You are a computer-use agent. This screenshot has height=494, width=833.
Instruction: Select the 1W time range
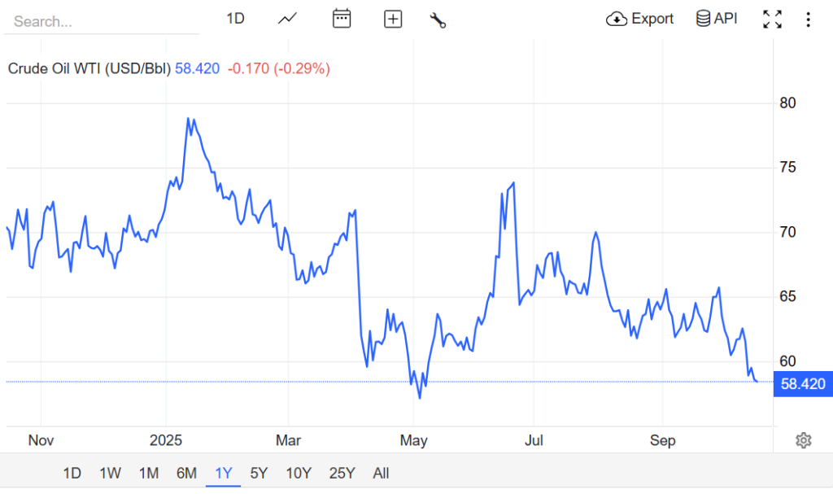[111, 473]
